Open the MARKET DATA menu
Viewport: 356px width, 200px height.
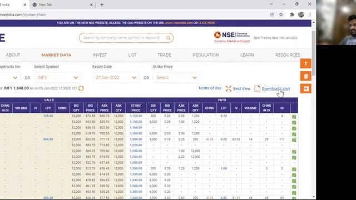click(x=56, y=55)
